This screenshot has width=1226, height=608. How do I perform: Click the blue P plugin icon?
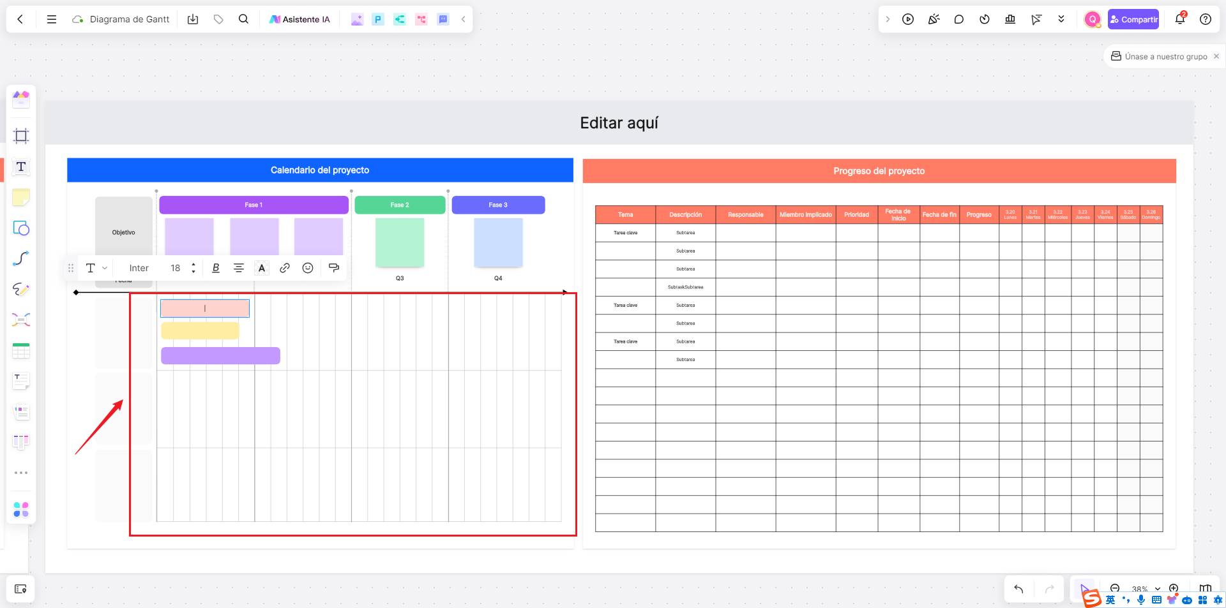(x=378, y=19)
